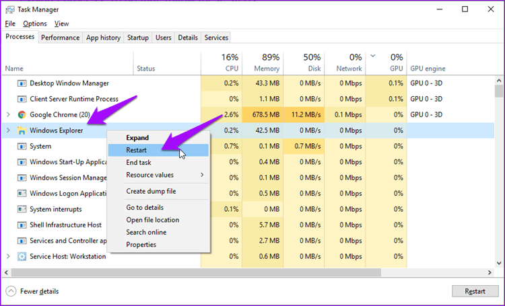Choose Go to details in context menu
Viewport: 505px width, 306px height.
(x=158, y=208)
